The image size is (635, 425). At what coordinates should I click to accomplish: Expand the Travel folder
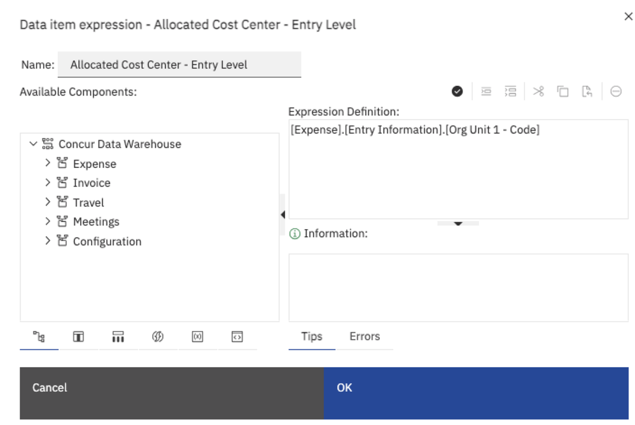click(x=47, y=202)
